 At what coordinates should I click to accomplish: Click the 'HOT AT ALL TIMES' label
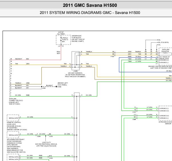click(x=61, y=33)
